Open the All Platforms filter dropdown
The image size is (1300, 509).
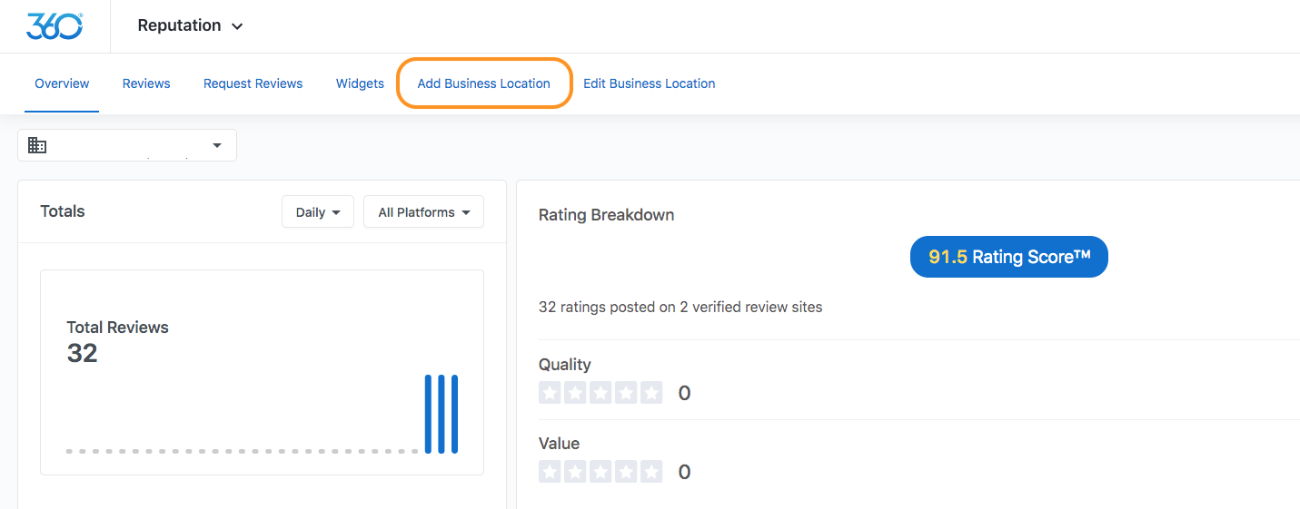424,212
